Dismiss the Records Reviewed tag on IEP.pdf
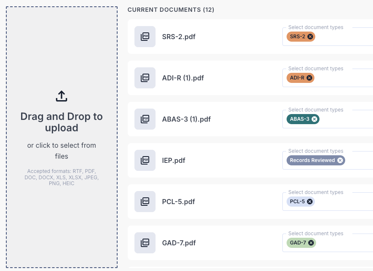The image size is (373, 271). 340,160
